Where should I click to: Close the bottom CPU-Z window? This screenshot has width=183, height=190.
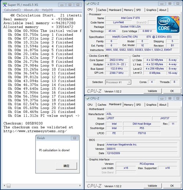pos(178,98)
